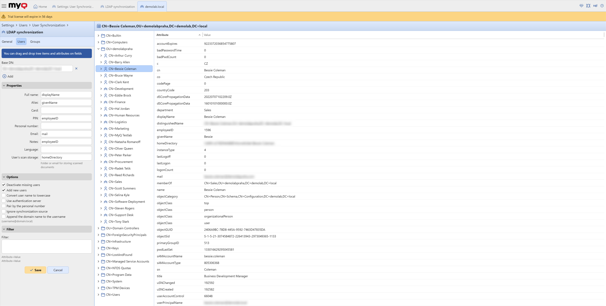Switch to the Home tab
The height and width of the screenshot is (306, 606).
(40, 6)
